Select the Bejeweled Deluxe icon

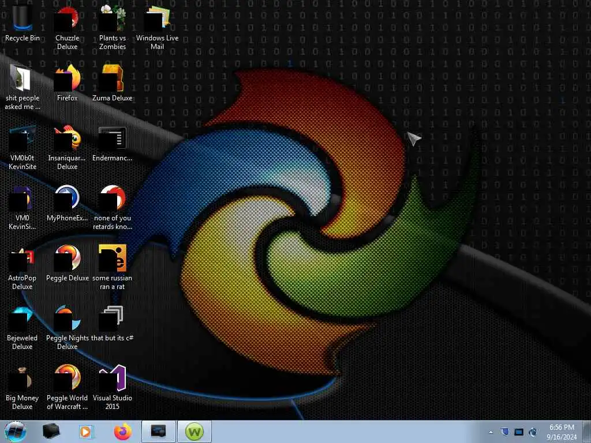click(23, 327)
